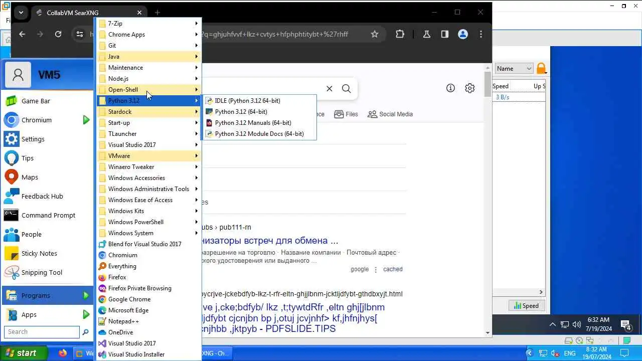The width and height of the screenshot is (642, 361).
Task: Expand the TLauncher folder
Action: pos(148,134)
